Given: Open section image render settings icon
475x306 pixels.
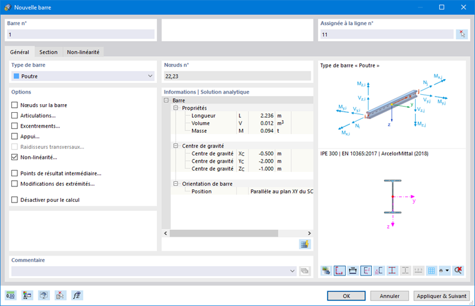Looking at the screenshot, I should pos(326,270).
